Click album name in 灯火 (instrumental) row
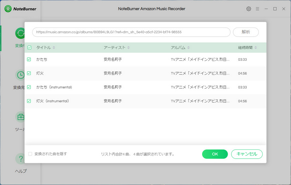 [200, 101]
